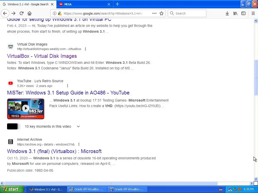Click the Weebly favicon for Virtual Disk Images
258x193 pixels.
point(11,46)
